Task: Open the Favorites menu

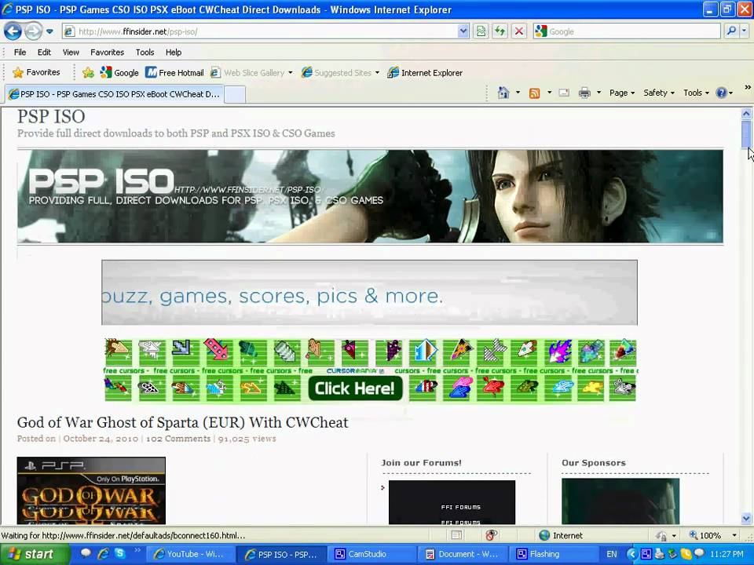Action: [108, 53]
